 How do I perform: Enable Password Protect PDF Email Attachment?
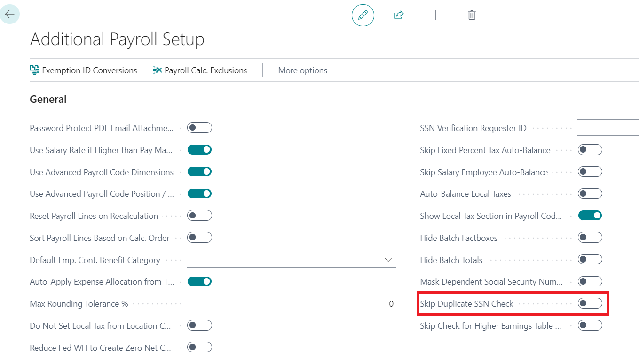(x=199, y=128)
